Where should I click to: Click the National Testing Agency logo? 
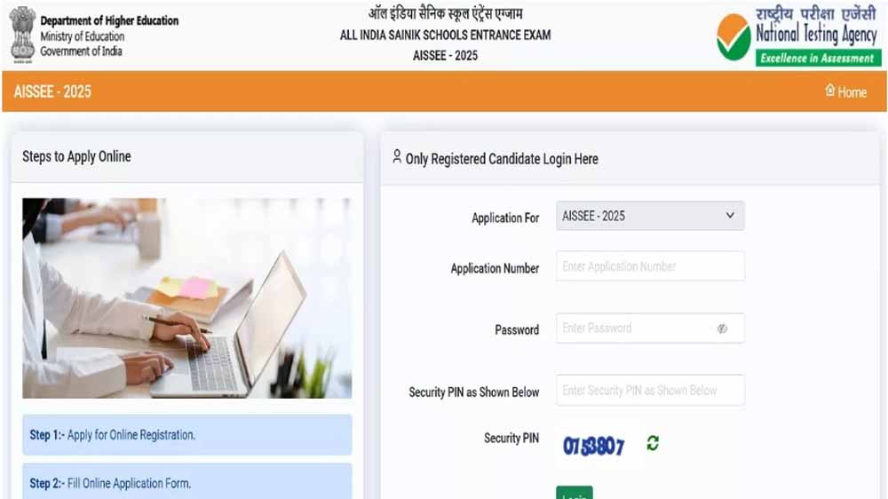(798, 36)
